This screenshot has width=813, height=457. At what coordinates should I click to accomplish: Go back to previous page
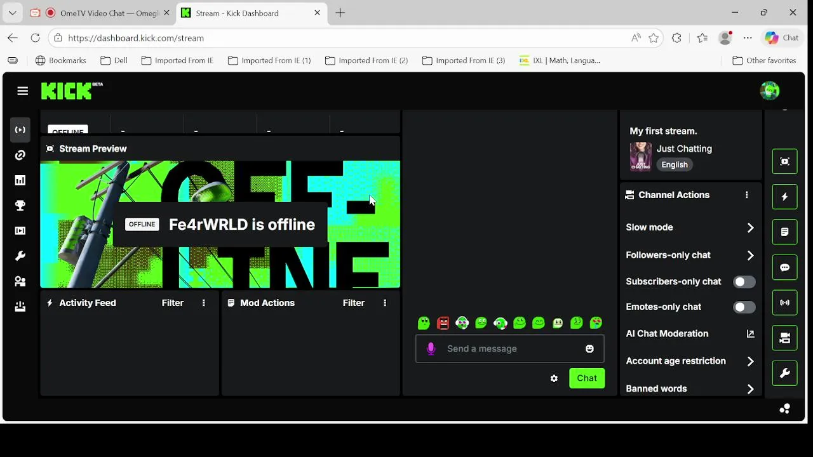pyautogui.click(x=13, y=38)
